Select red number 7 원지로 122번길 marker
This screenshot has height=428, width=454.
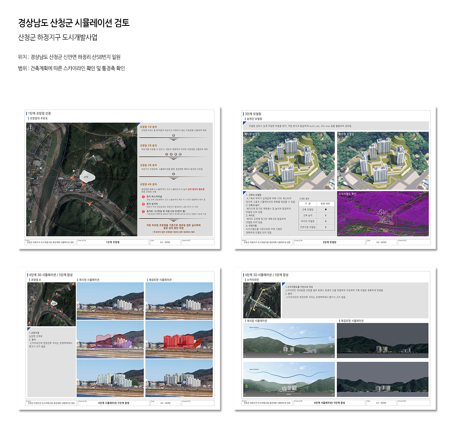coord(143,212)
